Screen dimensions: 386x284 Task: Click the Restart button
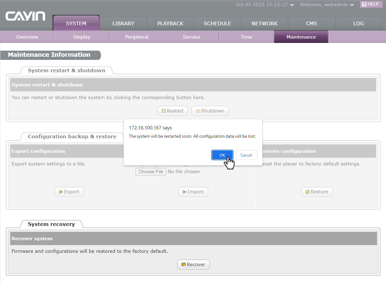173,111
